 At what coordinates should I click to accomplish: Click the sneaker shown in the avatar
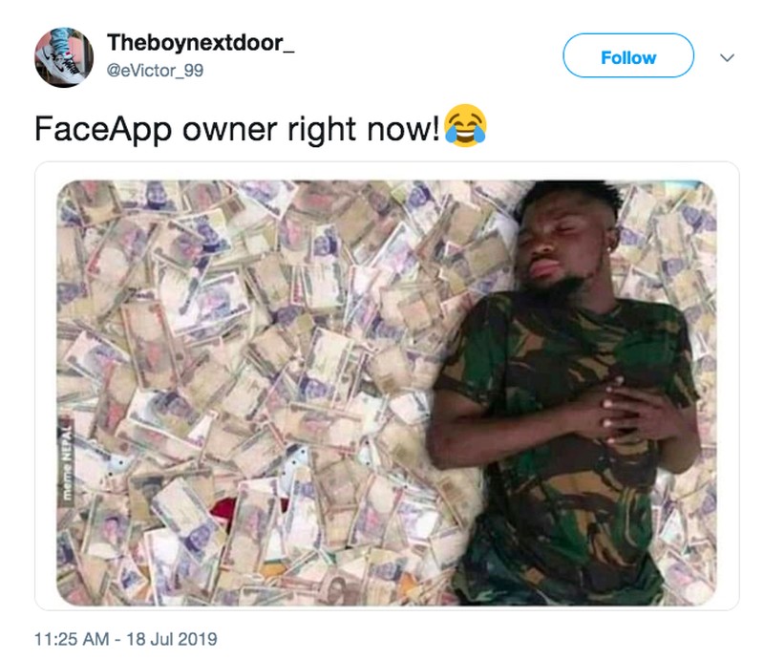[x=62, y=59]
